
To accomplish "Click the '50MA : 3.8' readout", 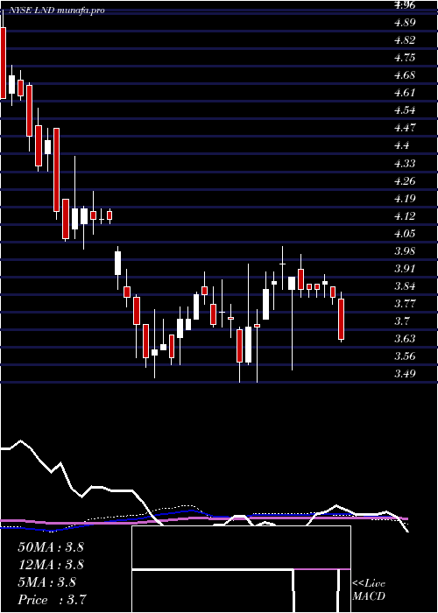I will [x=51, y=547].
